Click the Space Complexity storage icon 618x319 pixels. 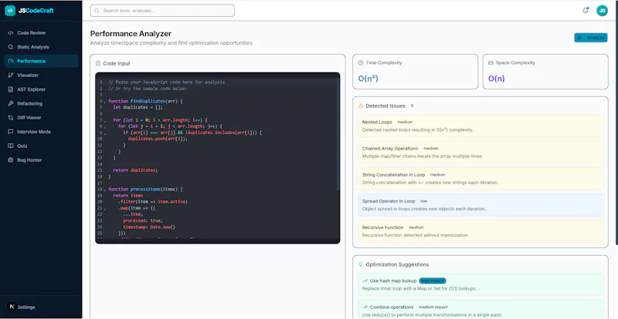click(x=491, y=62)
